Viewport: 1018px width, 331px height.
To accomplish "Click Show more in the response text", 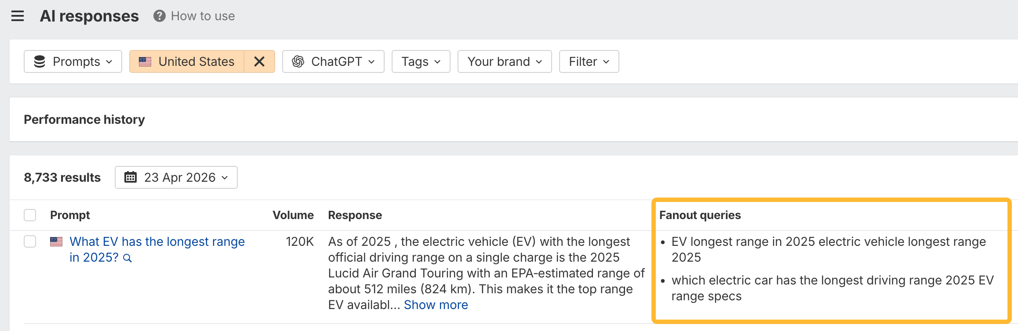I will pyautogui.click(x=435, y=304).
